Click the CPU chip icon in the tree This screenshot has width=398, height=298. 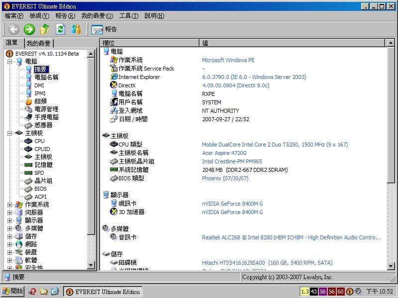tap(28, 141)
